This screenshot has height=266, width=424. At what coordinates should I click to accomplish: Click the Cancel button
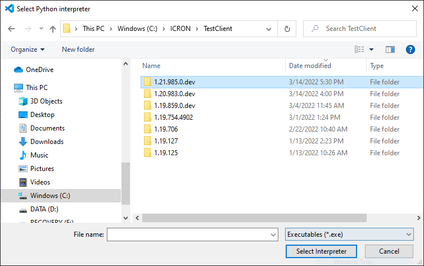(389, 251)
